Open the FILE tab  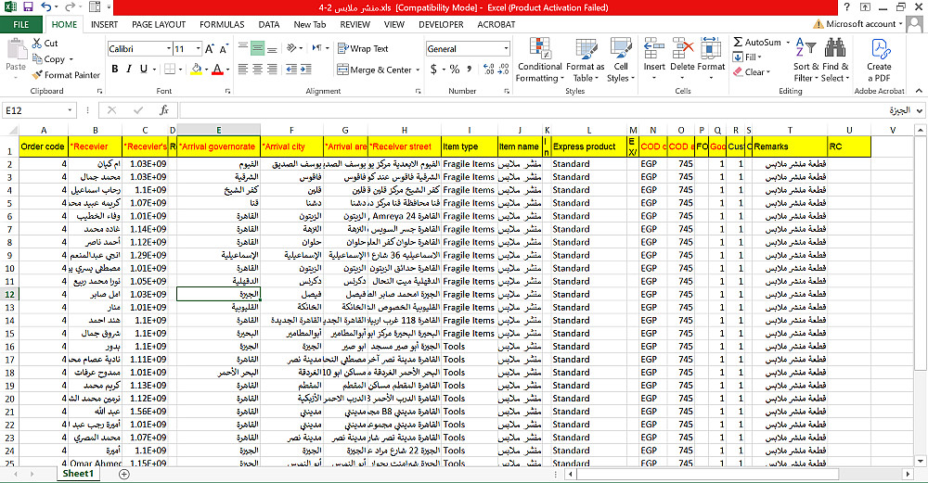21,25
